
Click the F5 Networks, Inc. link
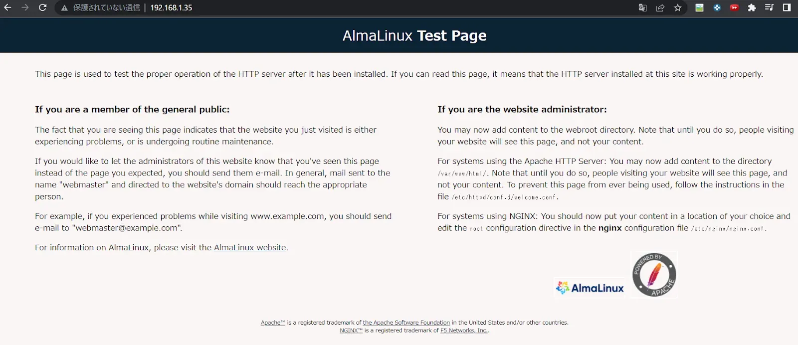(x=463, y=330)
